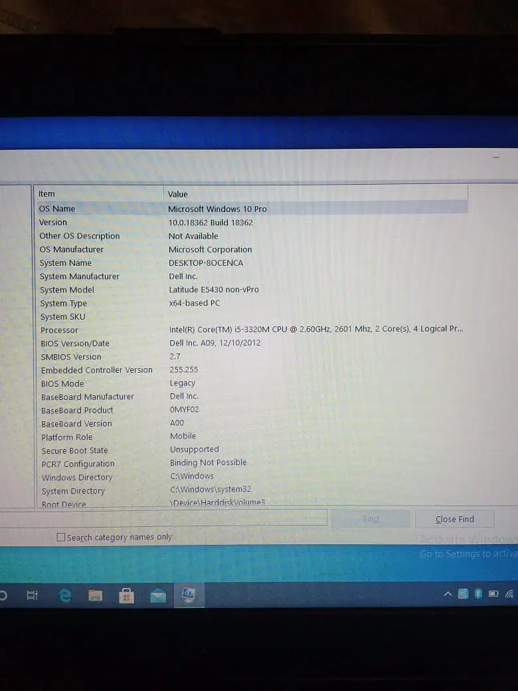
Task: Open File Explorer from the taskbar
Action: coord(96,596)
